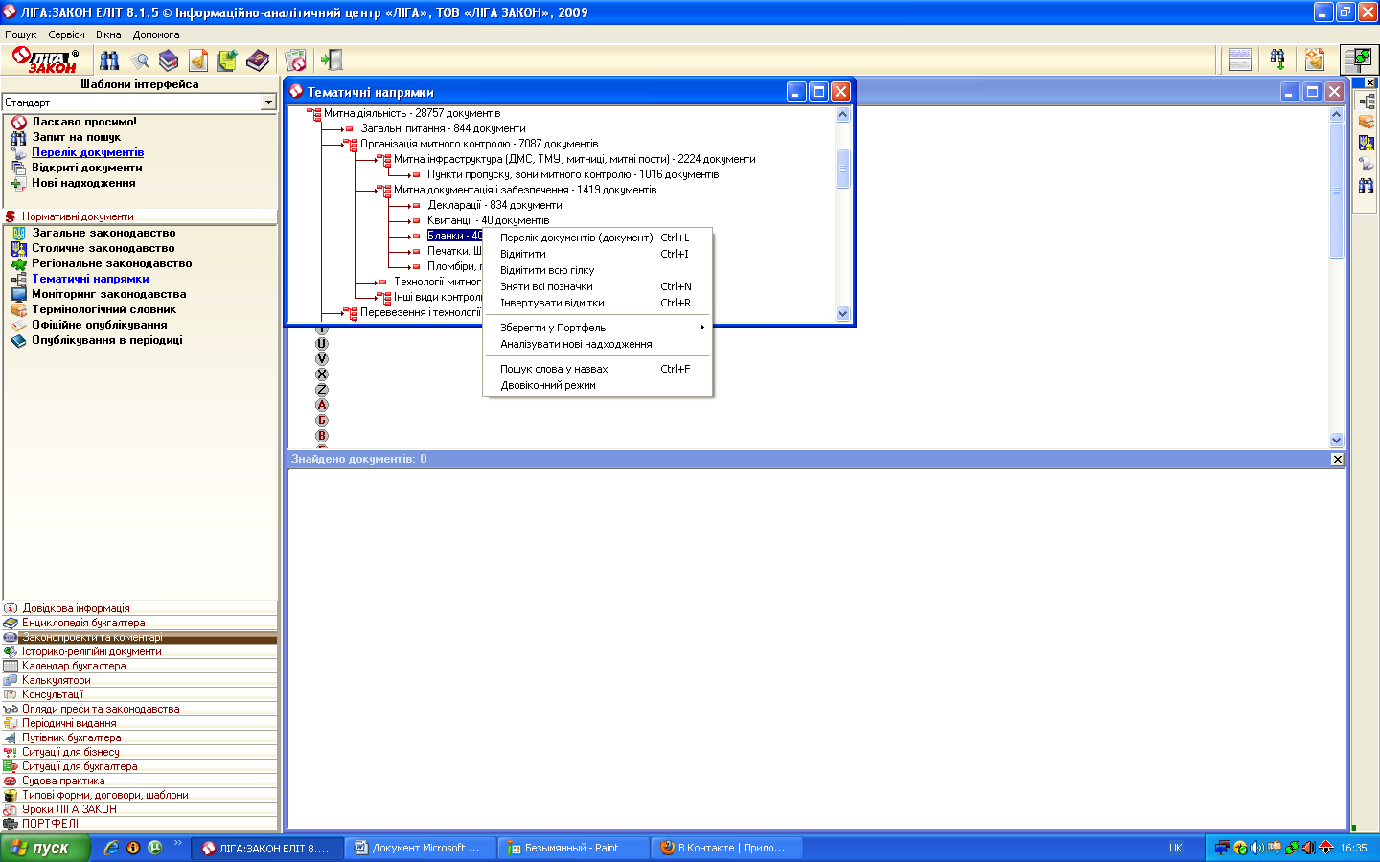Open Internet Explorer quick launch icon

click(111, 848)
